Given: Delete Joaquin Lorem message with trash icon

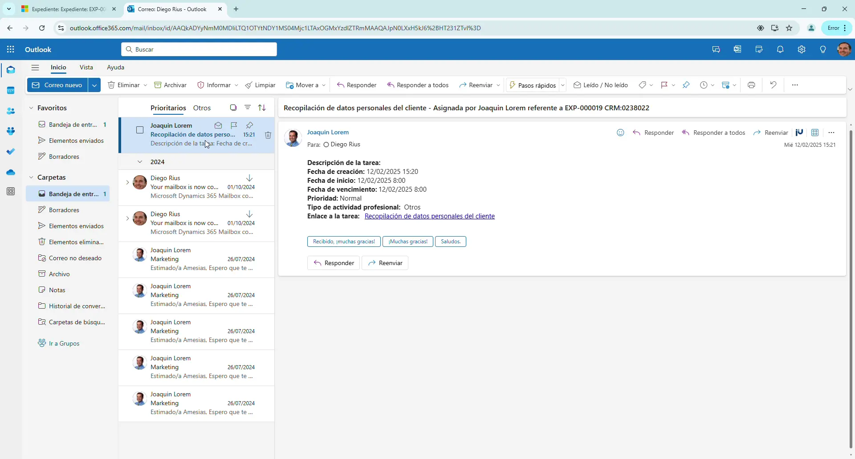Looking at the screenshot, I should (268, 135).
